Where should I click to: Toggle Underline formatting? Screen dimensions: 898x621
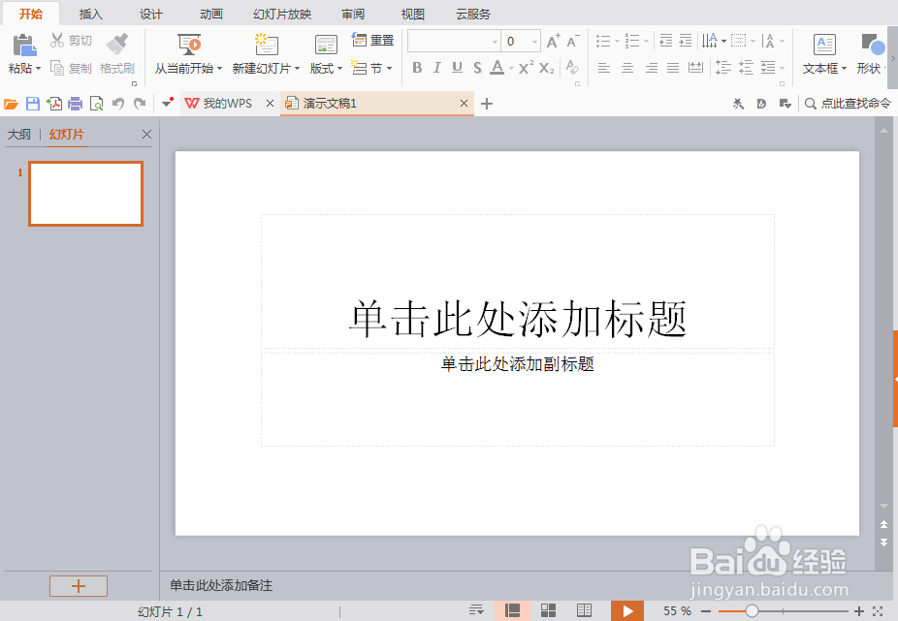(457, 68)
